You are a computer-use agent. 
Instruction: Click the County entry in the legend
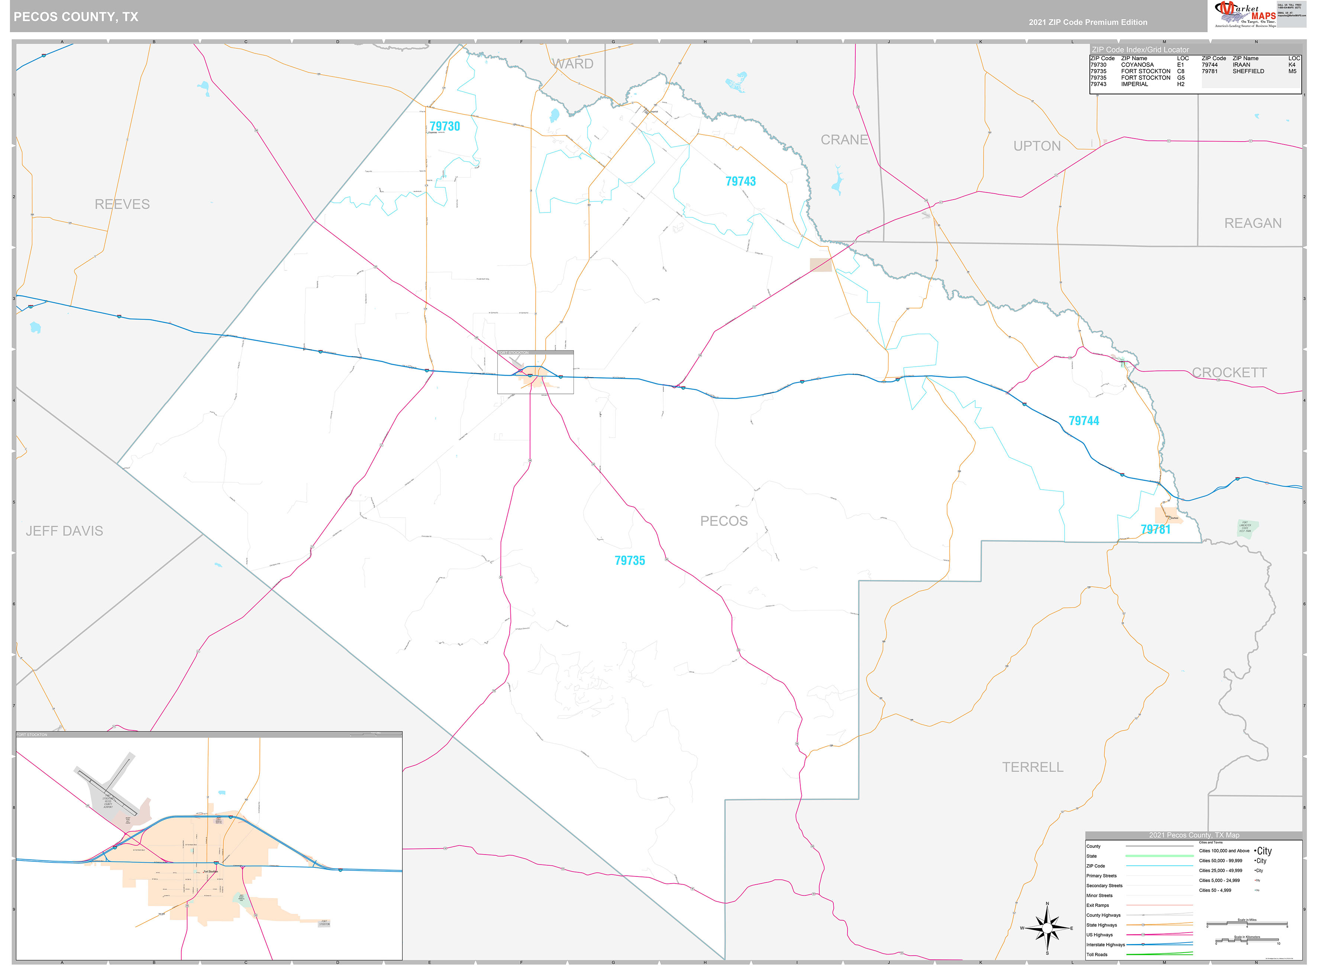tap(1094, 846)
